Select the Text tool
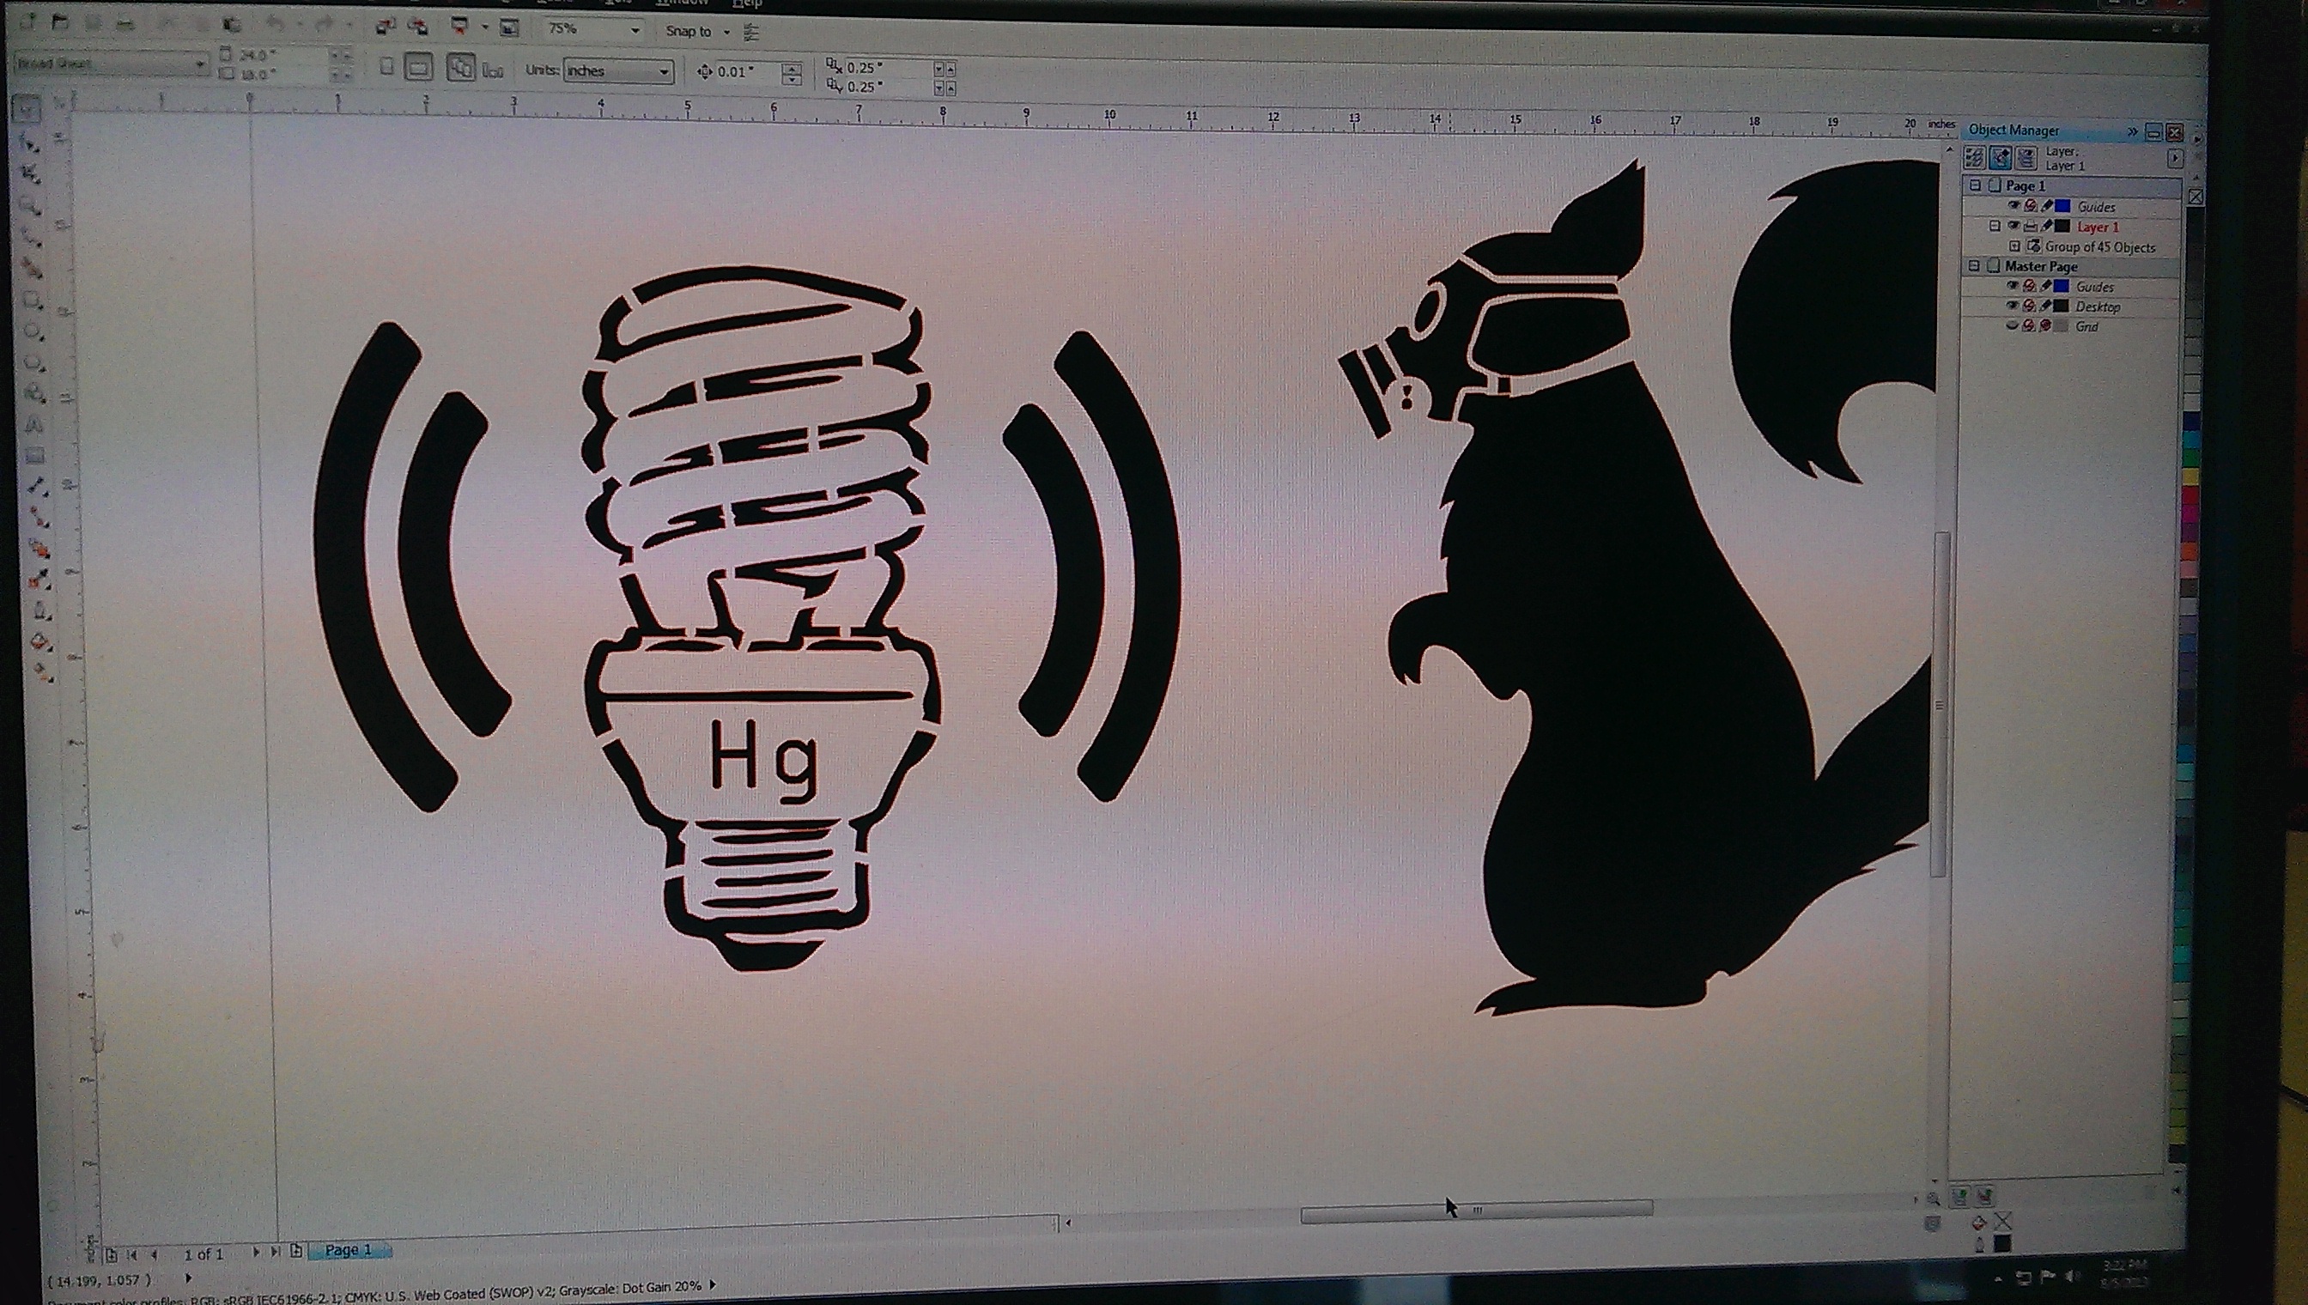The width and height of the screenshot is (2308, 1305). tap(35, 425)
